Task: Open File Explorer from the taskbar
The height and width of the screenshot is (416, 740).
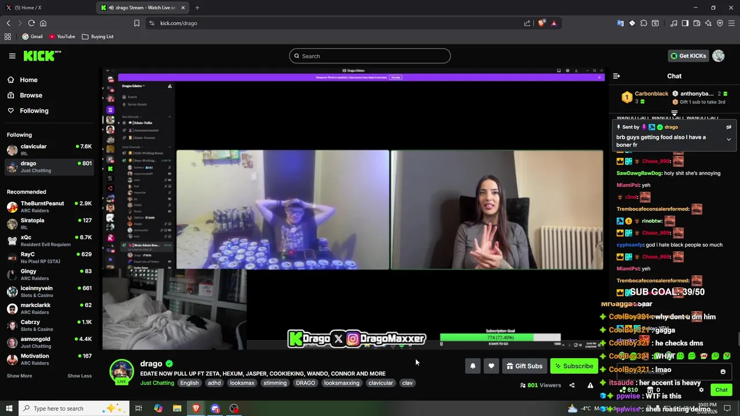Action: [x=177, y=408]
